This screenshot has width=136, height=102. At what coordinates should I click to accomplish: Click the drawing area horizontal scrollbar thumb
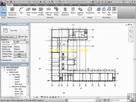[x=98, y=97]
